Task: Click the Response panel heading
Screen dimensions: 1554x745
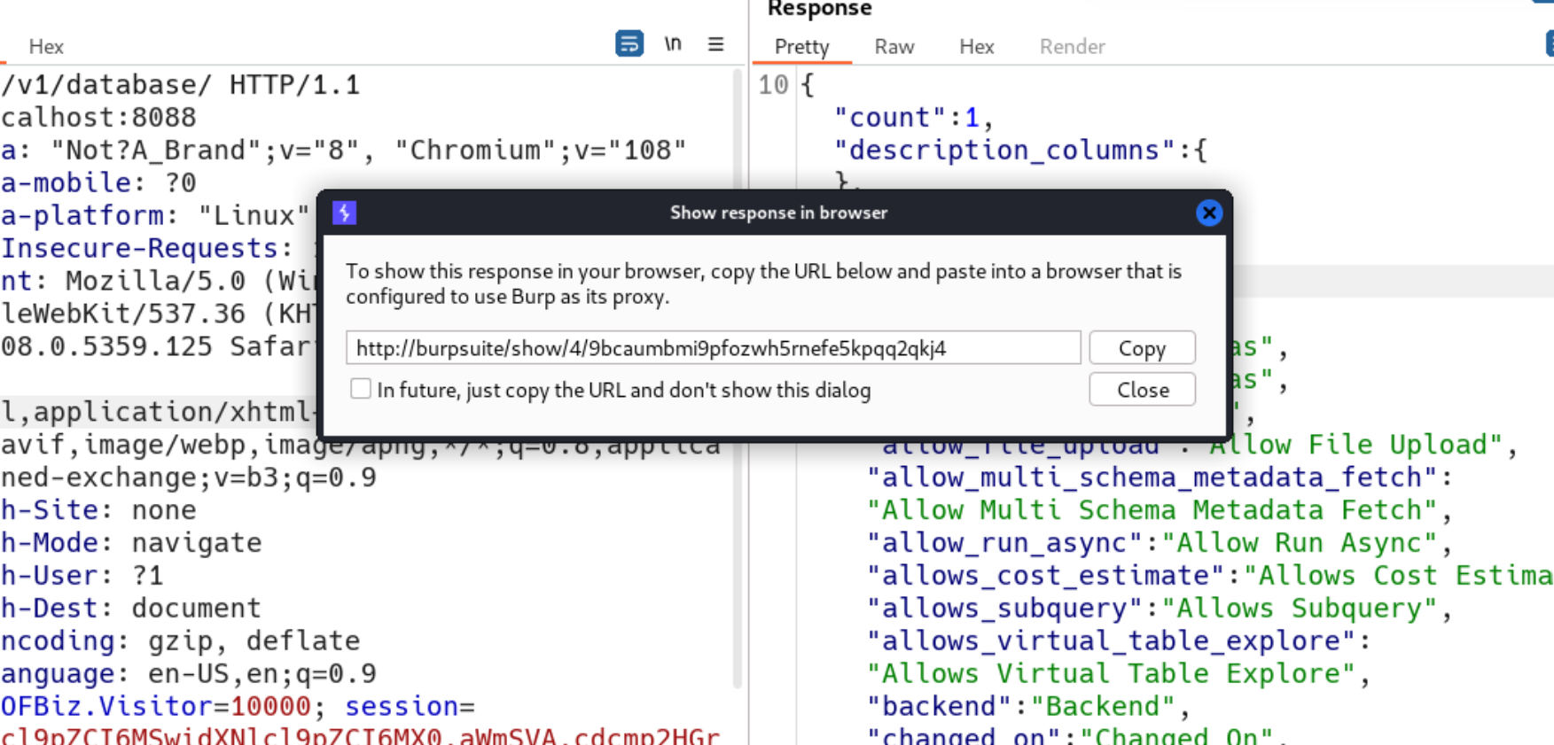Action: pyautogui.click(x=819, y=9)
